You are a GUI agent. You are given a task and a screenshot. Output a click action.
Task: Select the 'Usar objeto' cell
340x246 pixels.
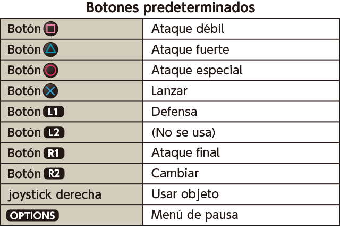[241, 194]
